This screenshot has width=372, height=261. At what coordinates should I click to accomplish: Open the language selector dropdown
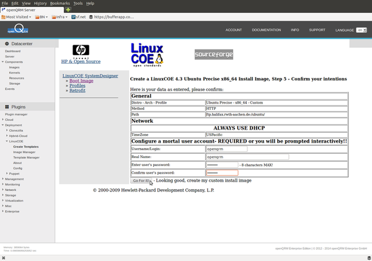[361, 30]
